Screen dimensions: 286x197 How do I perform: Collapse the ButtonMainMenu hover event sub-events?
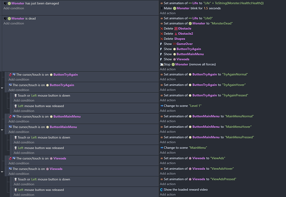point(2,130)
